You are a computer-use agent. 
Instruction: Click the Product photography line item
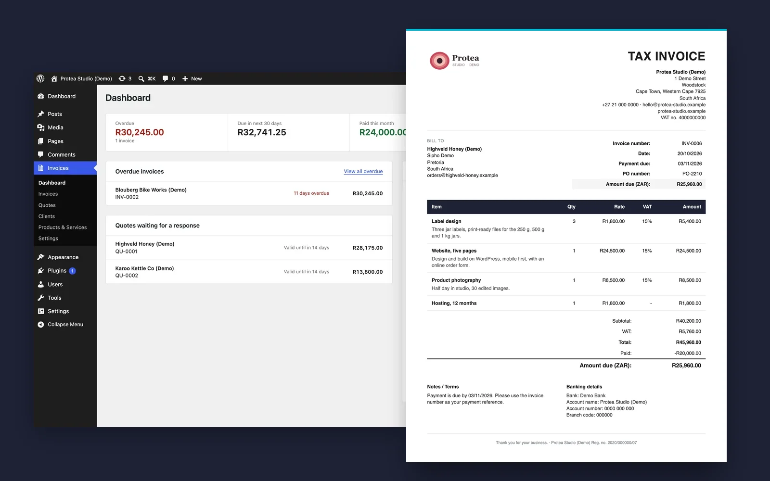[x=566, y=284]
